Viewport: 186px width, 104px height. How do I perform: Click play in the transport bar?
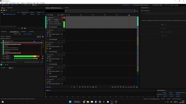point(74,87)
